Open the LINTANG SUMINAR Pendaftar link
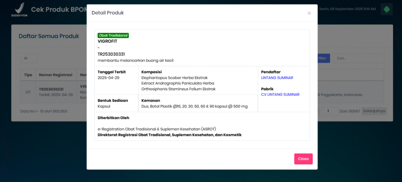Screen dimensions: 402x182 tap(277, 78)
